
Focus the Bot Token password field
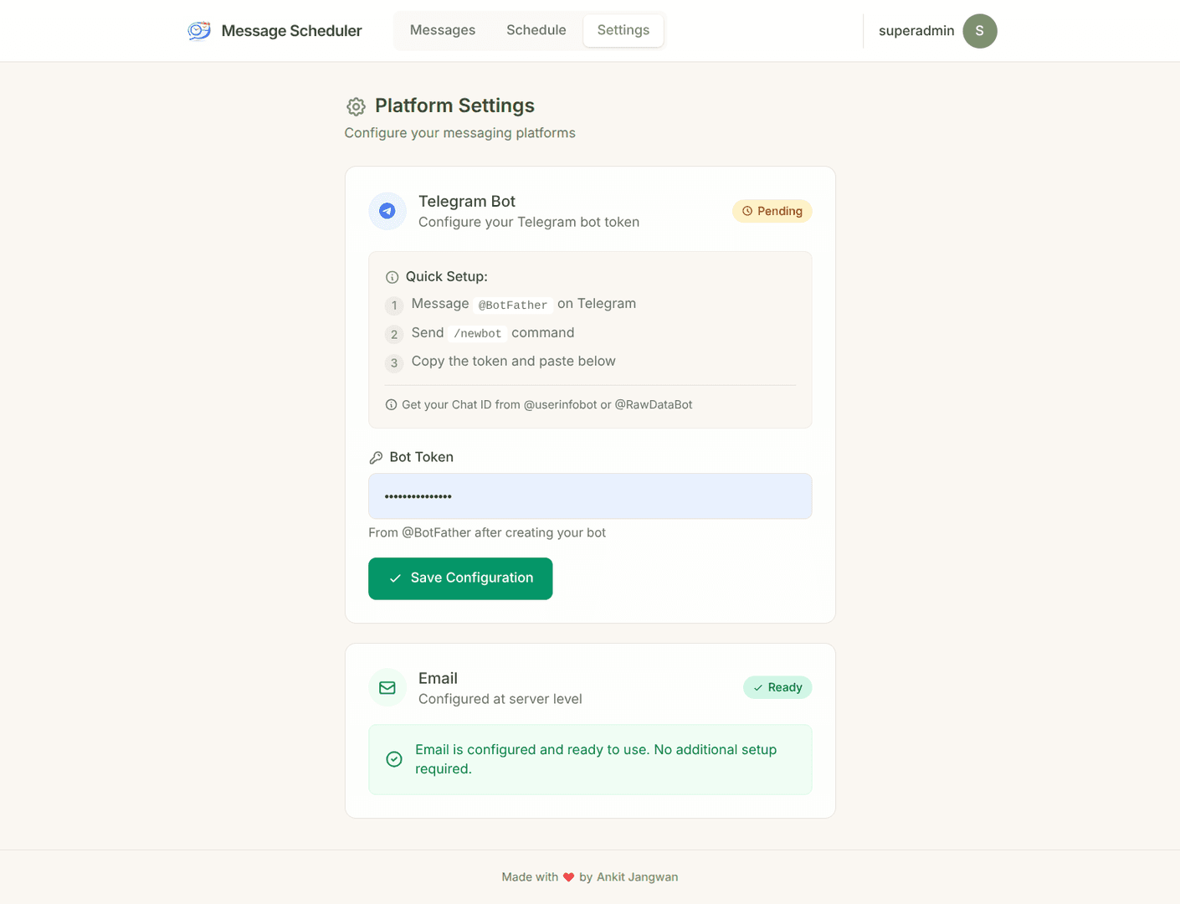[x=590, y=496]
